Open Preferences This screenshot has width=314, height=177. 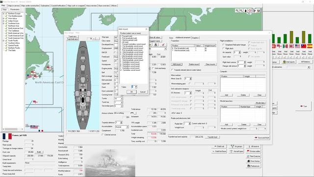click(x=254, y=166)
